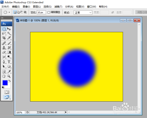Close the 未标题-1 document window
147x118 pixels.
tap(137, 20)
